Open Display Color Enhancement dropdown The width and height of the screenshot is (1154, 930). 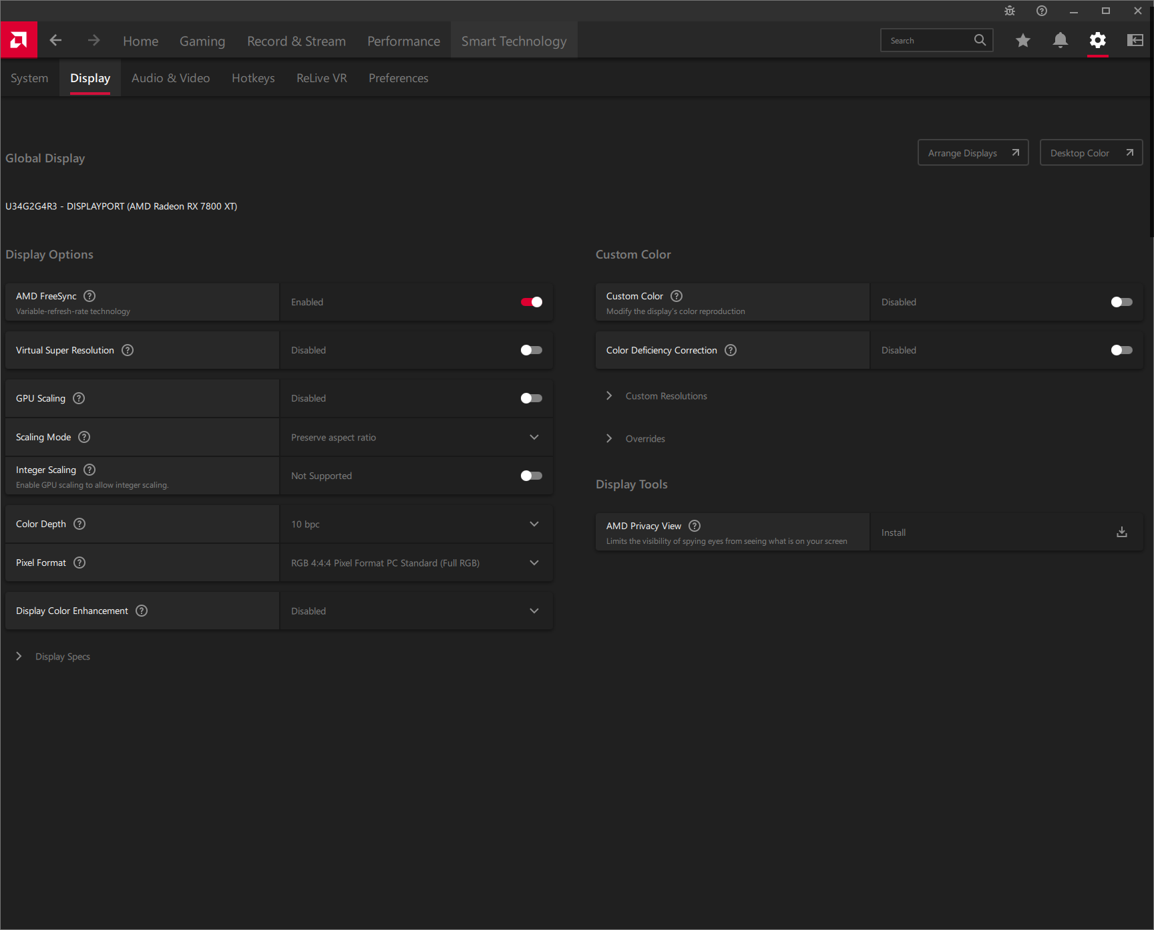[x=417, y=611]
